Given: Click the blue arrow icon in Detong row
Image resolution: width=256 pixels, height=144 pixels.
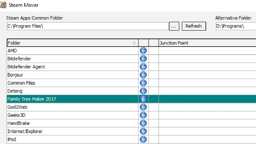Looking at the screenshot, I should (143, 91).
